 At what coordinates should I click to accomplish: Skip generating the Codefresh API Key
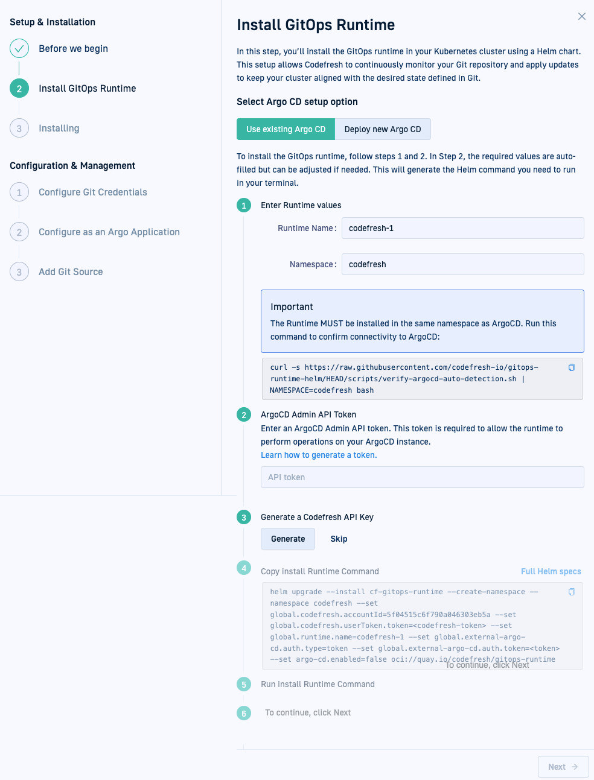339,539
